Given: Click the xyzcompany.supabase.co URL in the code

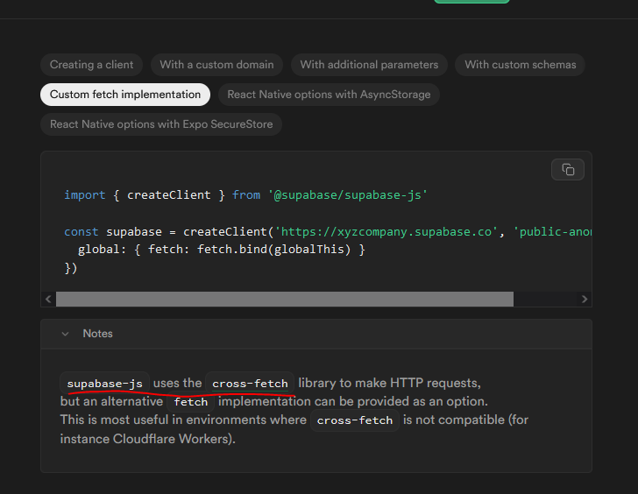Looking at the screenshot, I should (x=387, y=231).
